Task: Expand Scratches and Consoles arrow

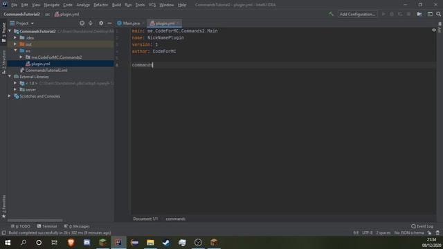Action: click(x=10, y=96)
